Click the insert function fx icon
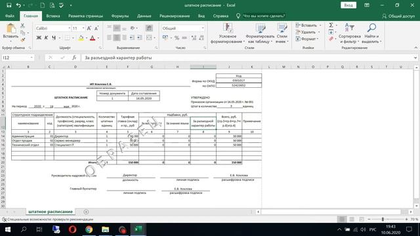This screenshot has width=420, height=236. [74, 58]
